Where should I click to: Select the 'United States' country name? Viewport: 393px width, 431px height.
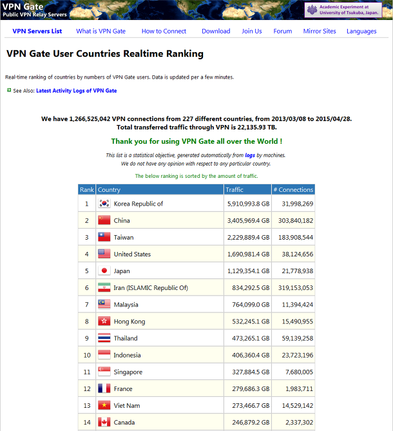(x=132, y=254)
